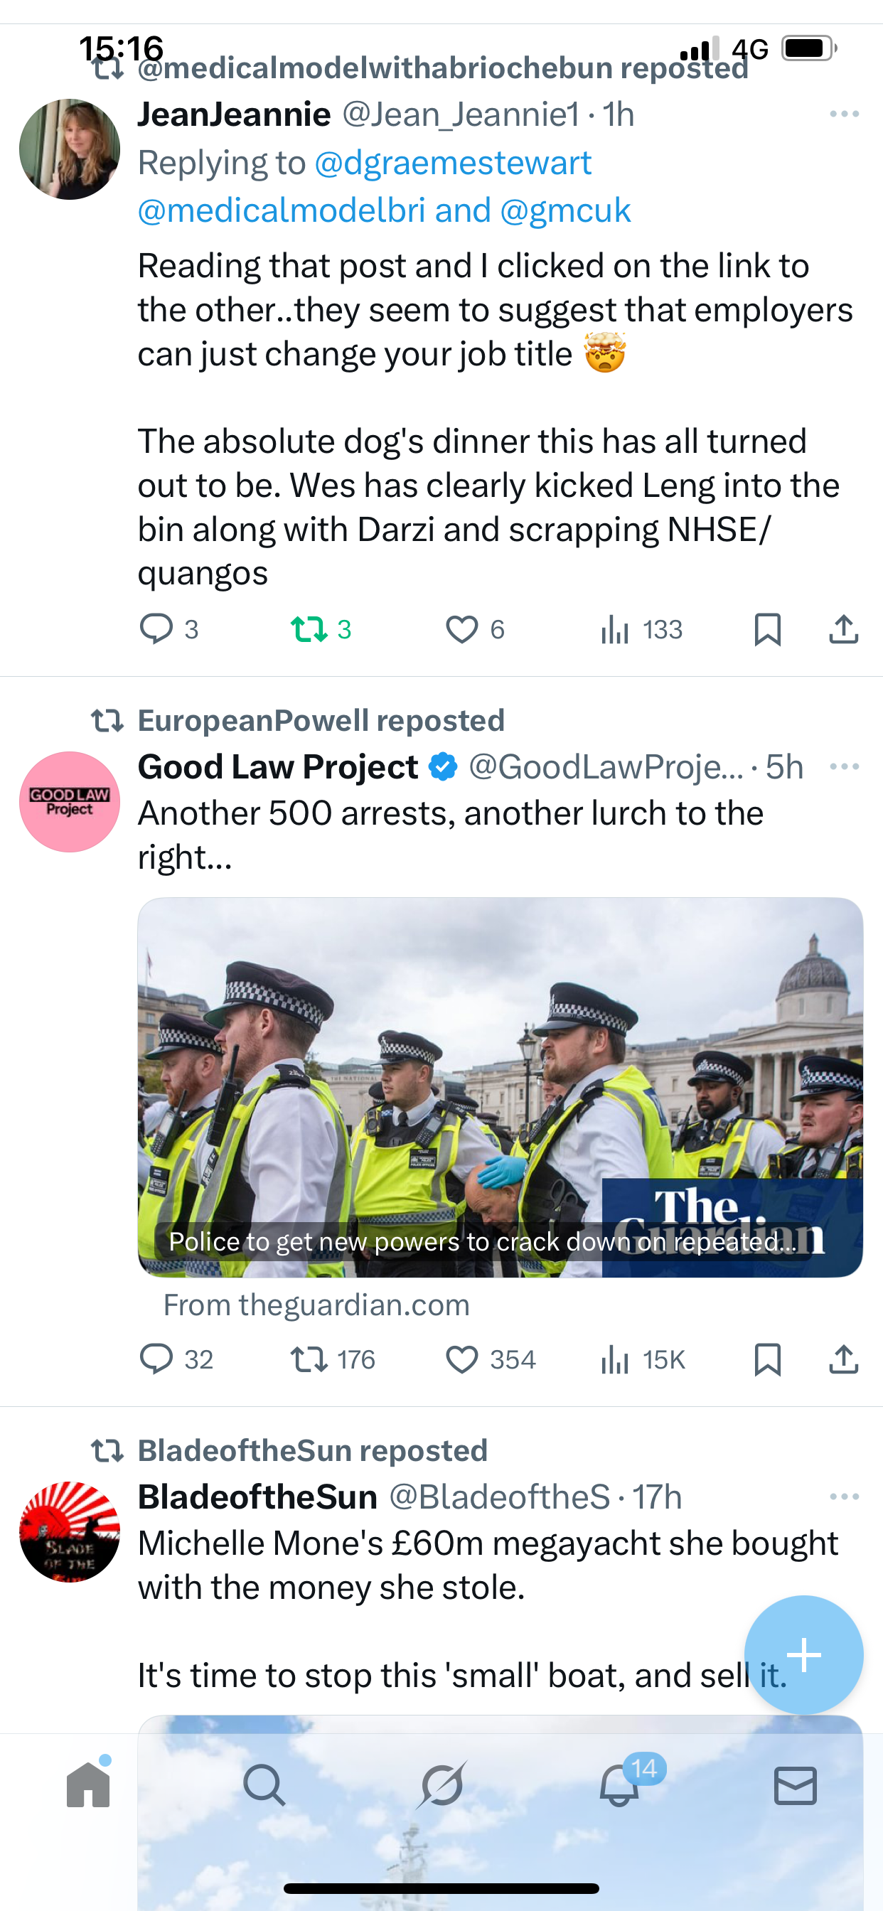View analytics for JeanJeannie's post

pyautogui.click(x=616, y=629)
